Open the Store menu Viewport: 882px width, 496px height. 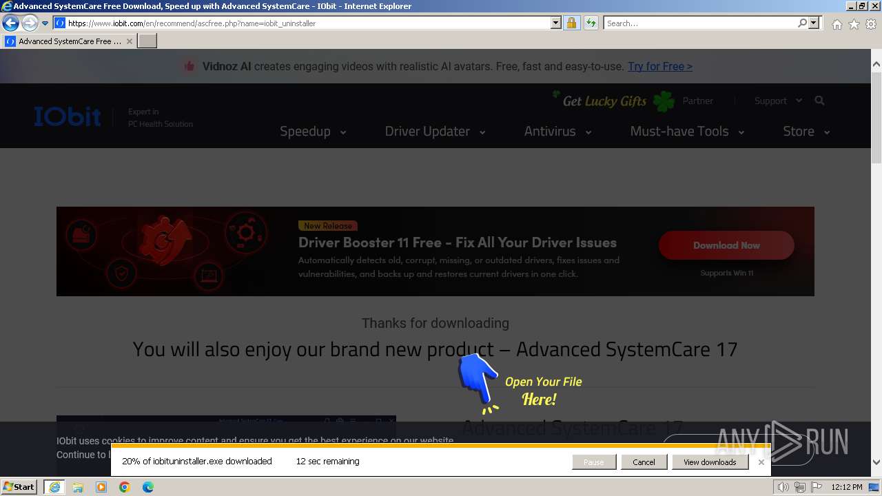(806, 131)
